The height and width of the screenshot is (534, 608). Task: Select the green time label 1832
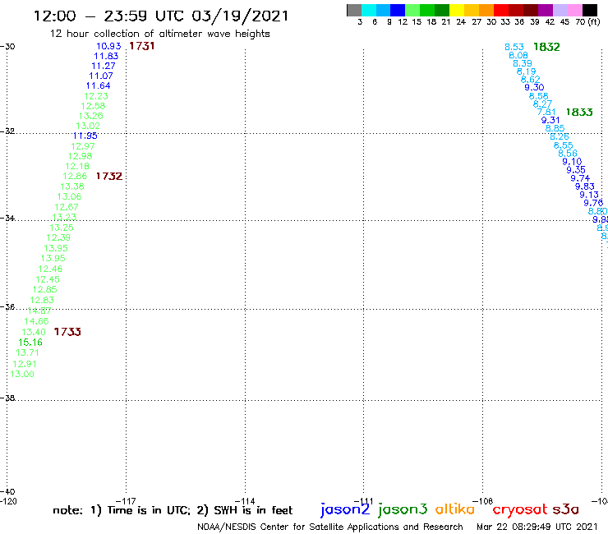coord(546,47)
